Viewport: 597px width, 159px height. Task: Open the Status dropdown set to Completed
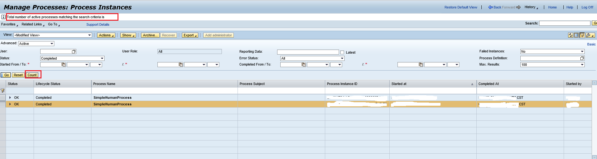(72, 58)
